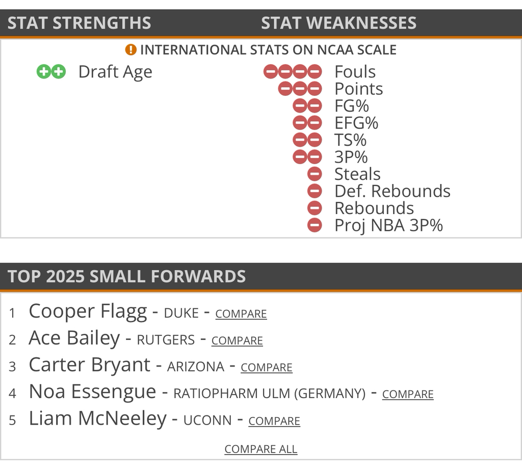Image resolution: width=522 pixels, height=472 pixels.
Task: Click the red minus icons beside TS%
Action: (x=307, y=140)
